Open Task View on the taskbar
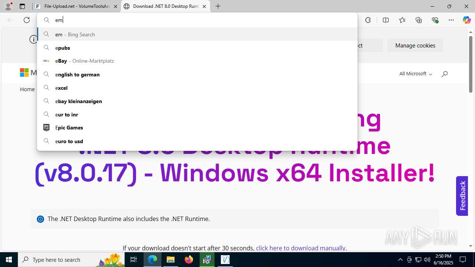 tap(134, 260)
